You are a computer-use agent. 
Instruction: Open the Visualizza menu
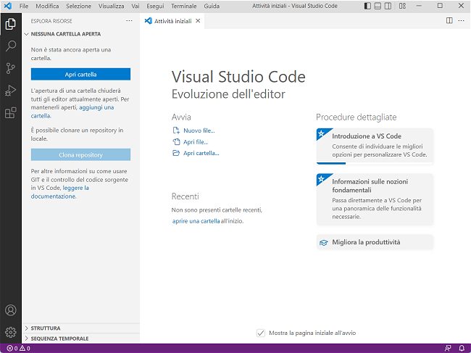[x=111, y=6]
